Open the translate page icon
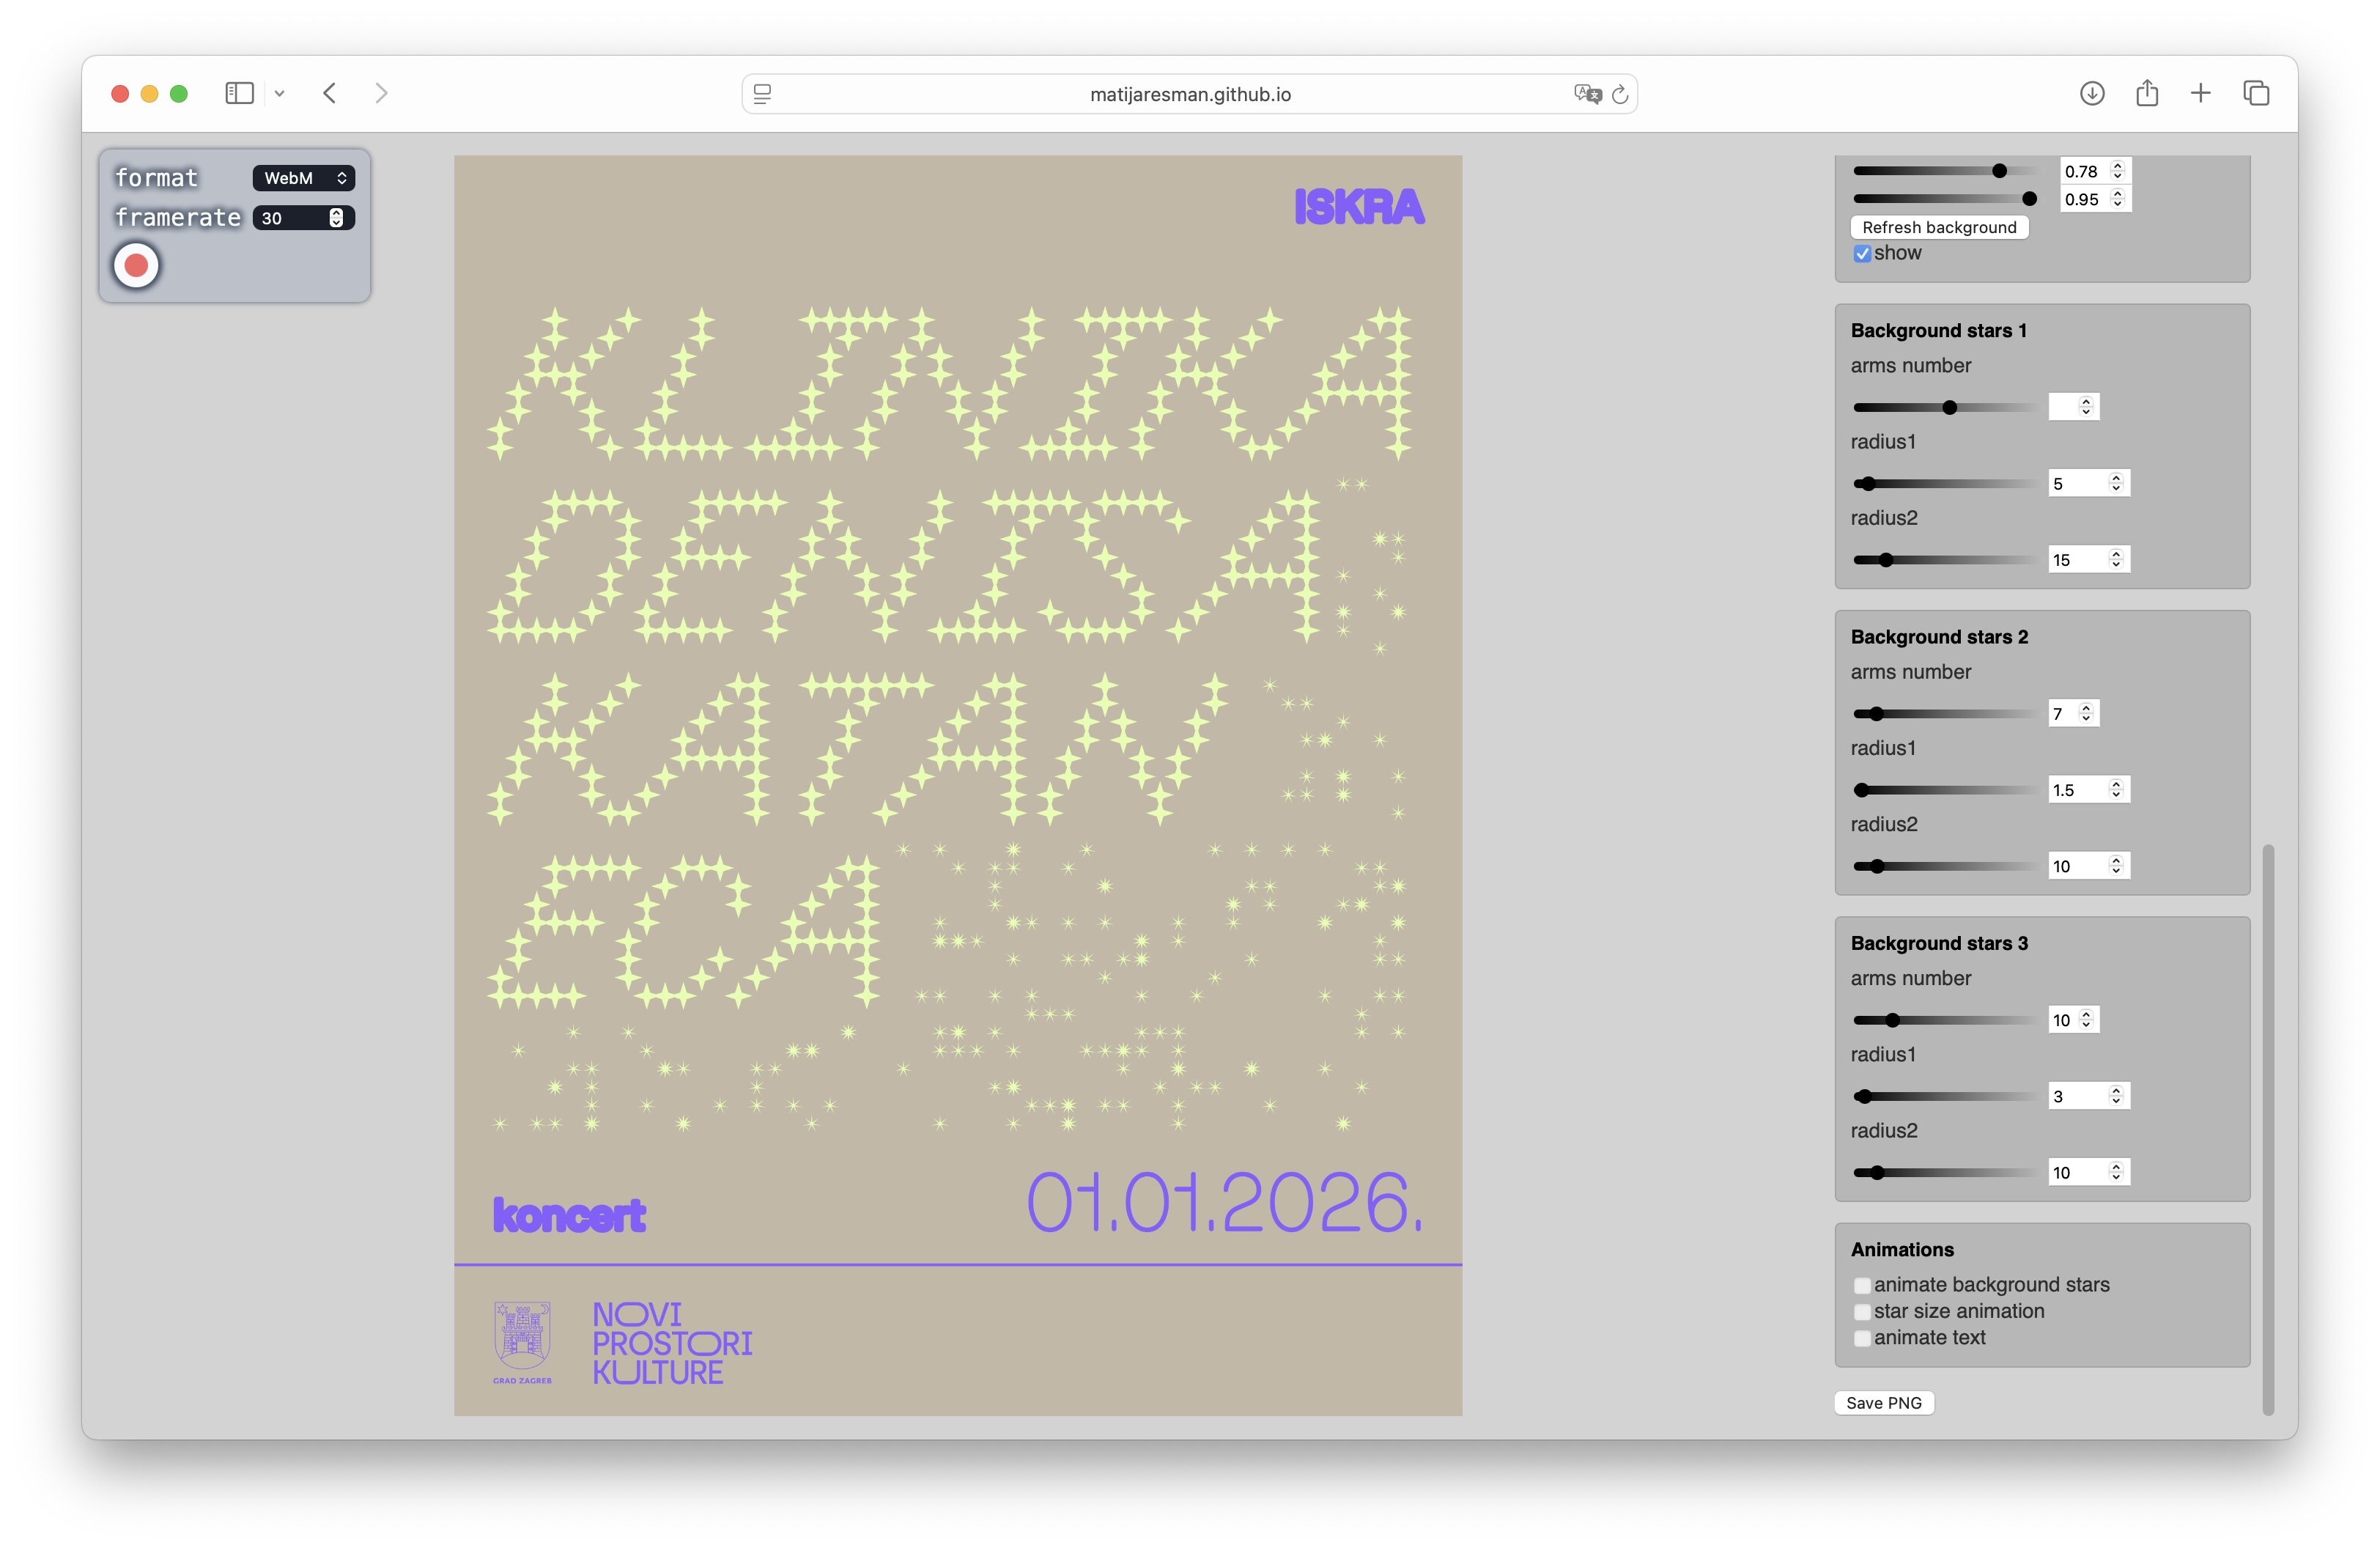 tap(1587, 94)
